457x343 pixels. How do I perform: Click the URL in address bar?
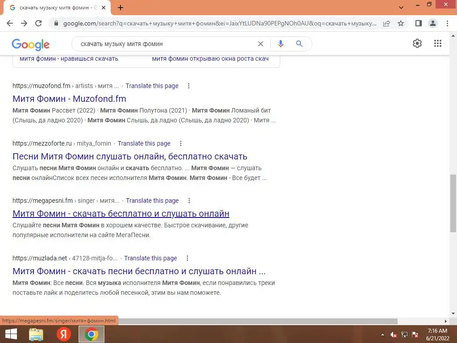pyautogui.click(x=220, y=23)
